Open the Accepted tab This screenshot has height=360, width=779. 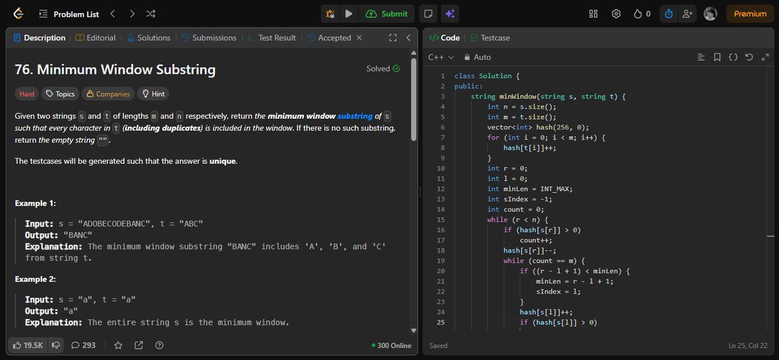point(329,38)
